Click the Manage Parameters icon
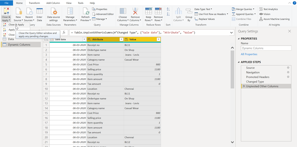 (70, 11)
